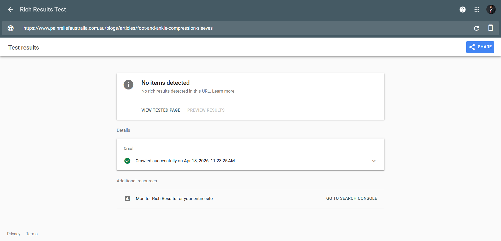Click the globe icon beside URL

(x=11, y=28)
